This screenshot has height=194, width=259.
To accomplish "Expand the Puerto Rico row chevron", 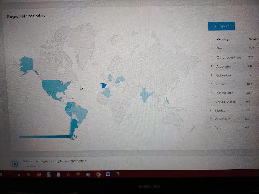I will [211, 93].
